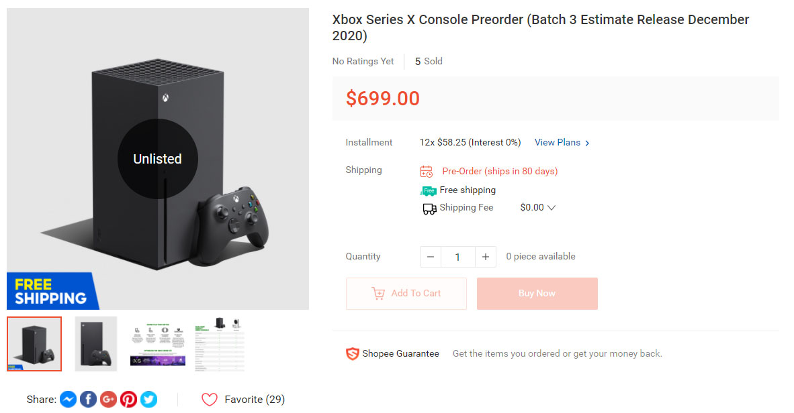Open View Plans installment options
The height and width of the screenshot is (413, 794).
click(562, 143)
